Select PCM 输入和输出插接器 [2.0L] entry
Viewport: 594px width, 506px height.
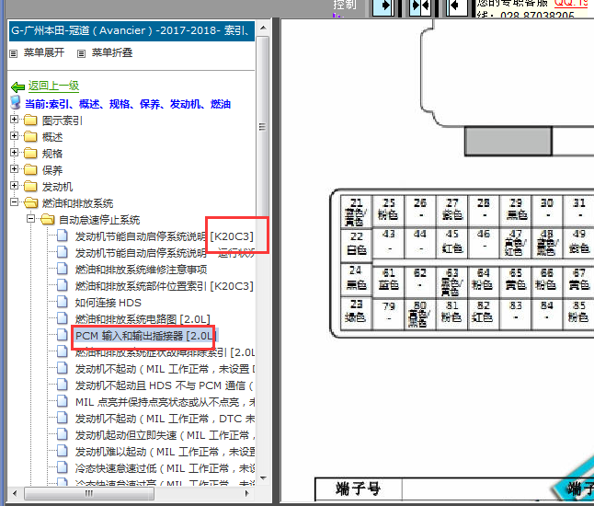(145, 336)
